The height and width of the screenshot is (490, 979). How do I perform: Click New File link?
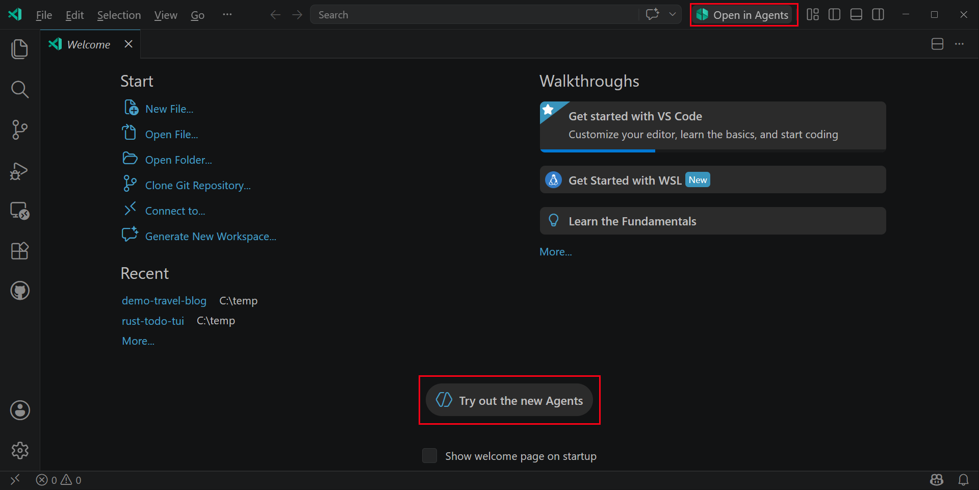coord(169,109)
